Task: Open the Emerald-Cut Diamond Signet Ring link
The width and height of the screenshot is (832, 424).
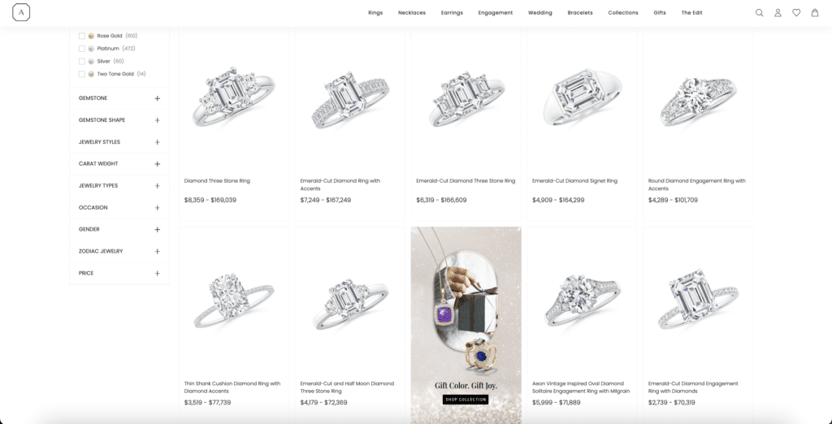Action: pos(574,181)
